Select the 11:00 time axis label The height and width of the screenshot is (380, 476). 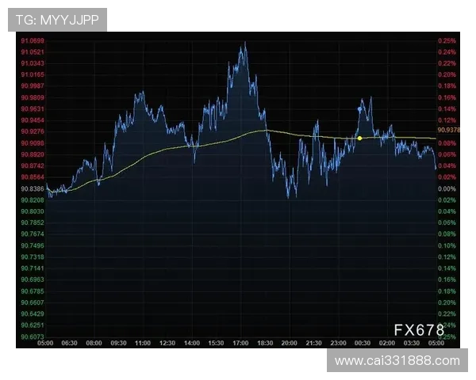(x=143, y=343)
